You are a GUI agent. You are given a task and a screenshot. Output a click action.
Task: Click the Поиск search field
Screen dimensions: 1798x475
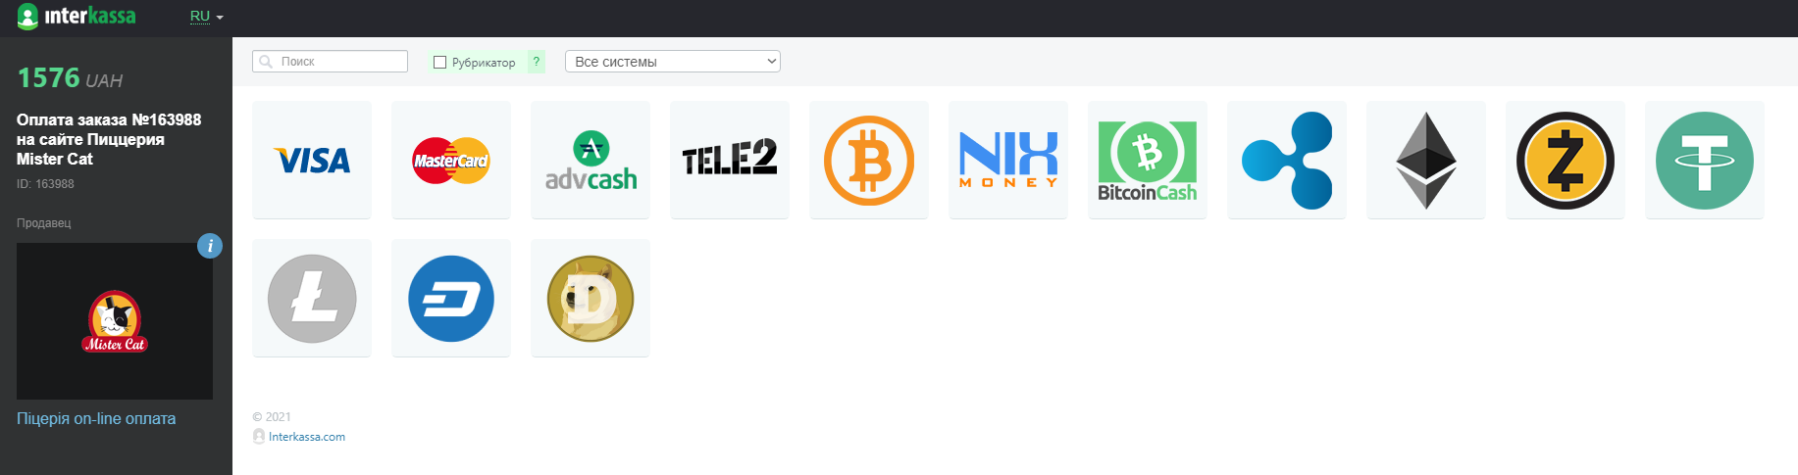coord(330,61)
